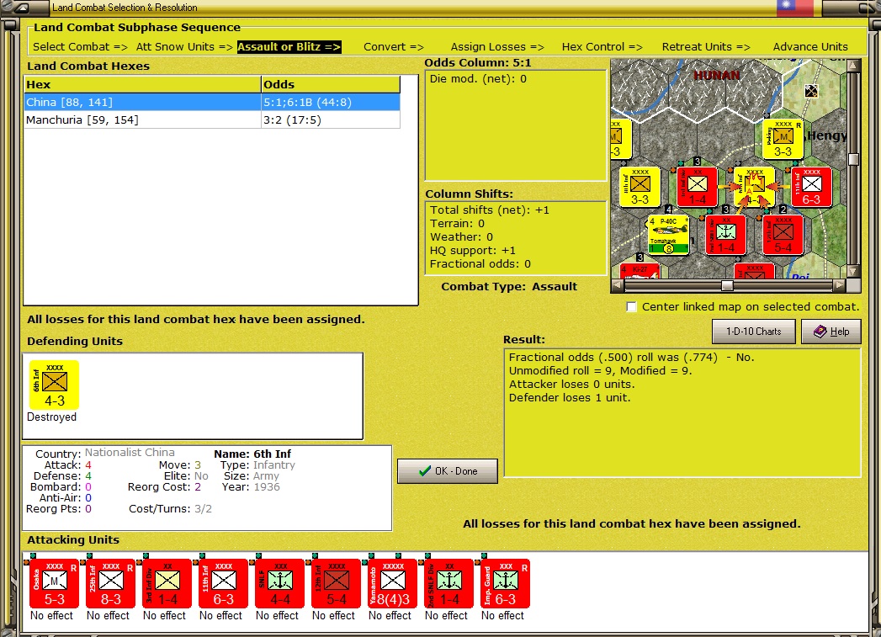Screen dimensions: 881x637
Task: Click the red 12th Inf 5-4 counter on map
Action: (x=783, y=235)
